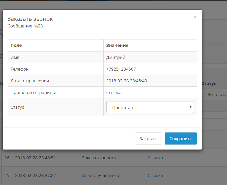Click the Сообщение №23 subtitle
227x185 pixels.
[x=25, y=26]
